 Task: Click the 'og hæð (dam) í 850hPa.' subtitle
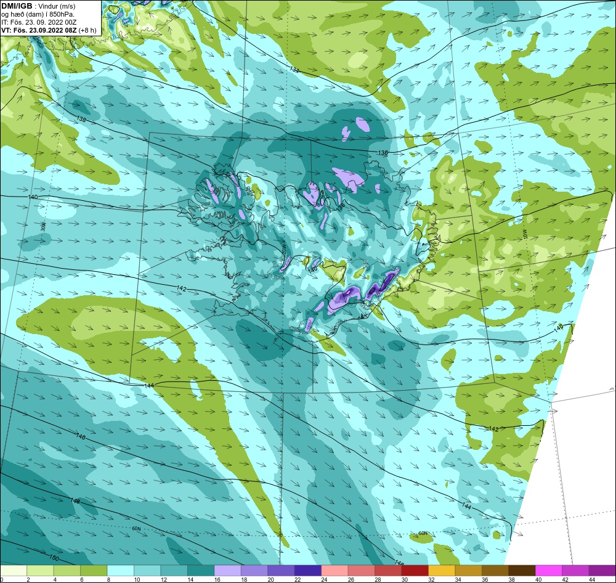(x=38, y=14)
